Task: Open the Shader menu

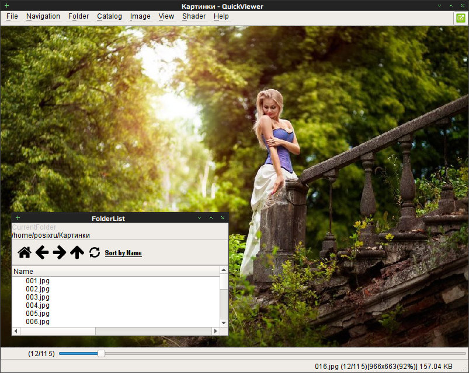Action: [194, 16]
